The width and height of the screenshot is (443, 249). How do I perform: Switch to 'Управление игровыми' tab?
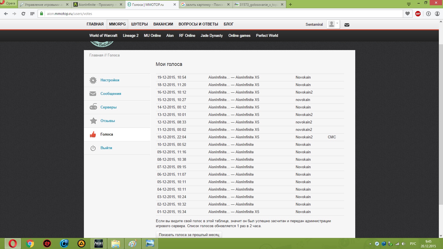pos(44,4)
